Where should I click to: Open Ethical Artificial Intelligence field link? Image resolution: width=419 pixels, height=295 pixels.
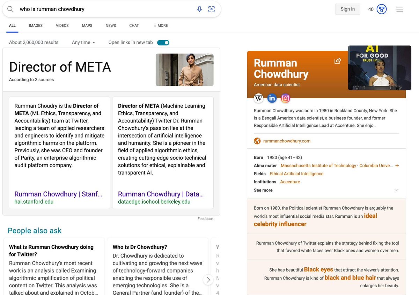pyautogui.click(x=296, y=174)
